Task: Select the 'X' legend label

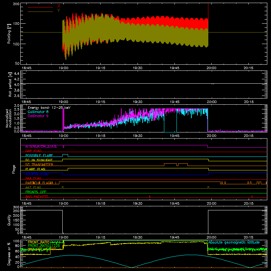Action: (59, 6)
